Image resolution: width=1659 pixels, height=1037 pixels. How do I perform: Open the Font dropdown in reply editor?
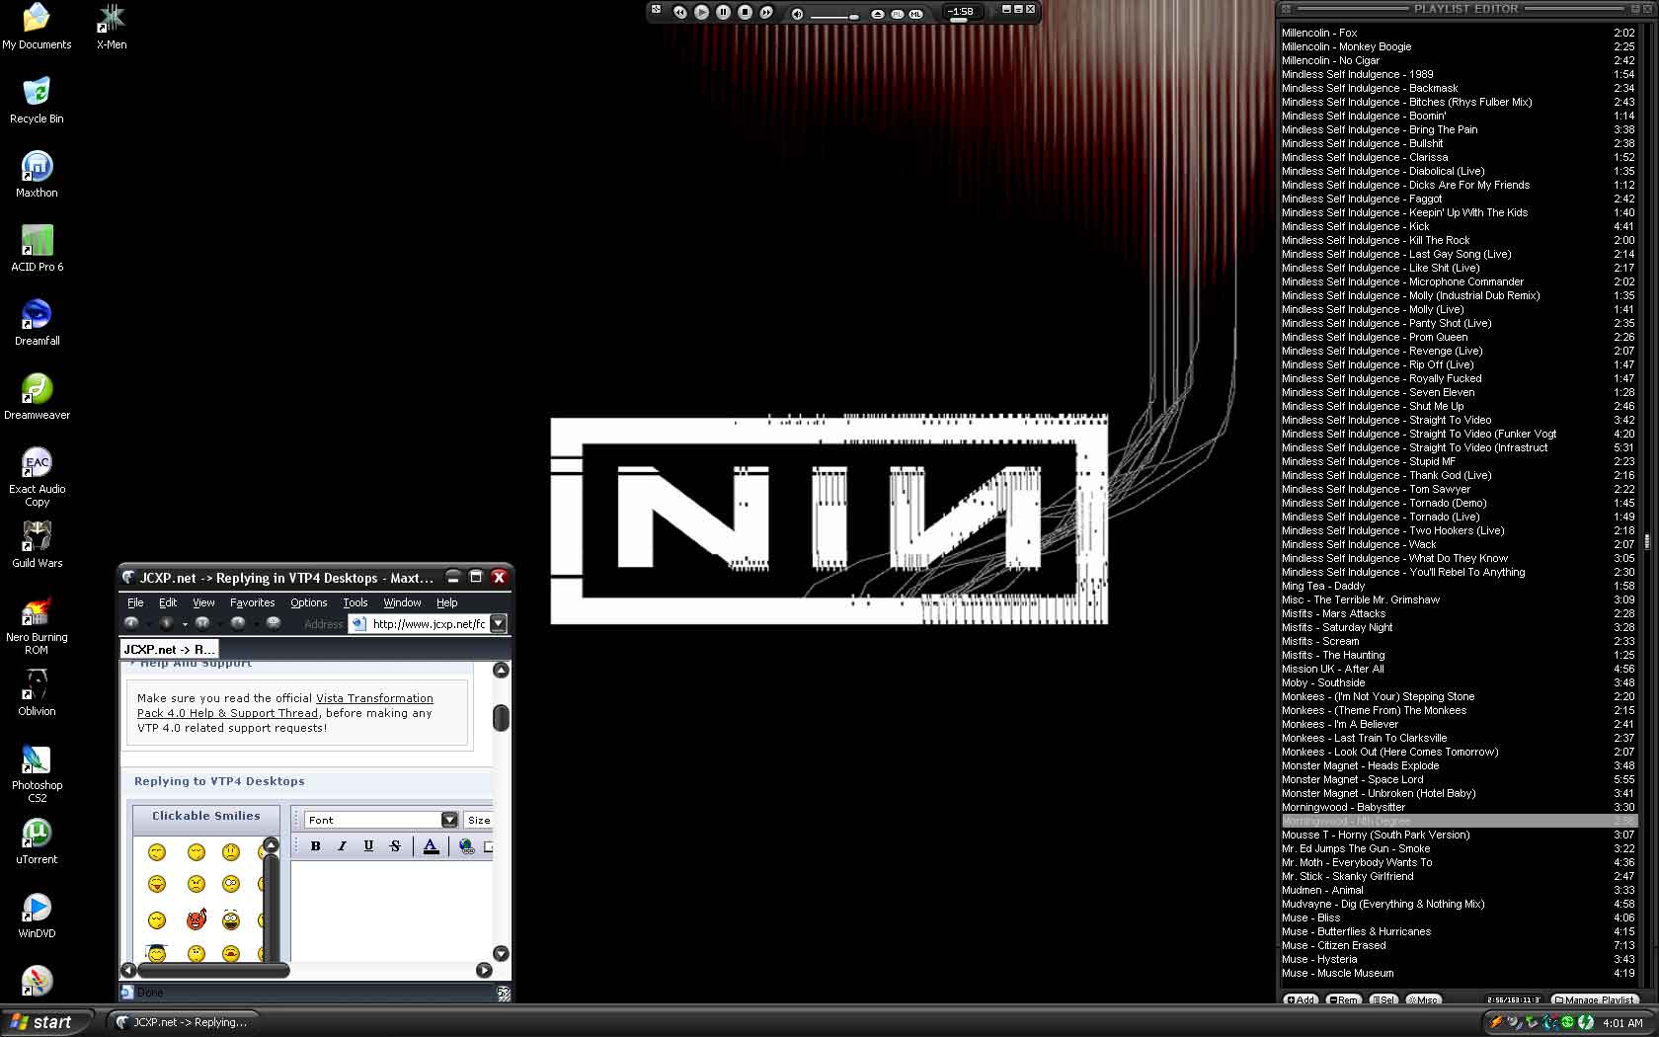(x=449, y=820)
